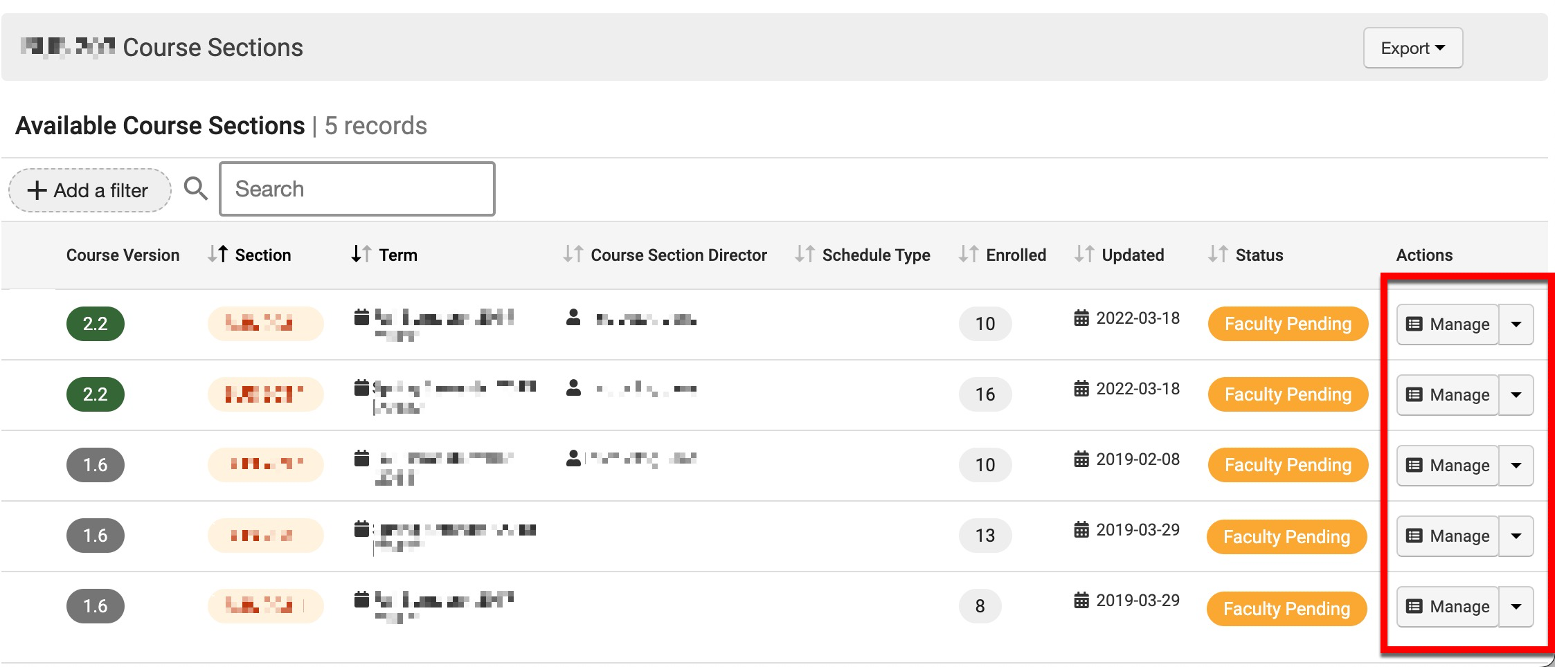
Task: Open the Export dropdown menu
Action: (1412, 48)
